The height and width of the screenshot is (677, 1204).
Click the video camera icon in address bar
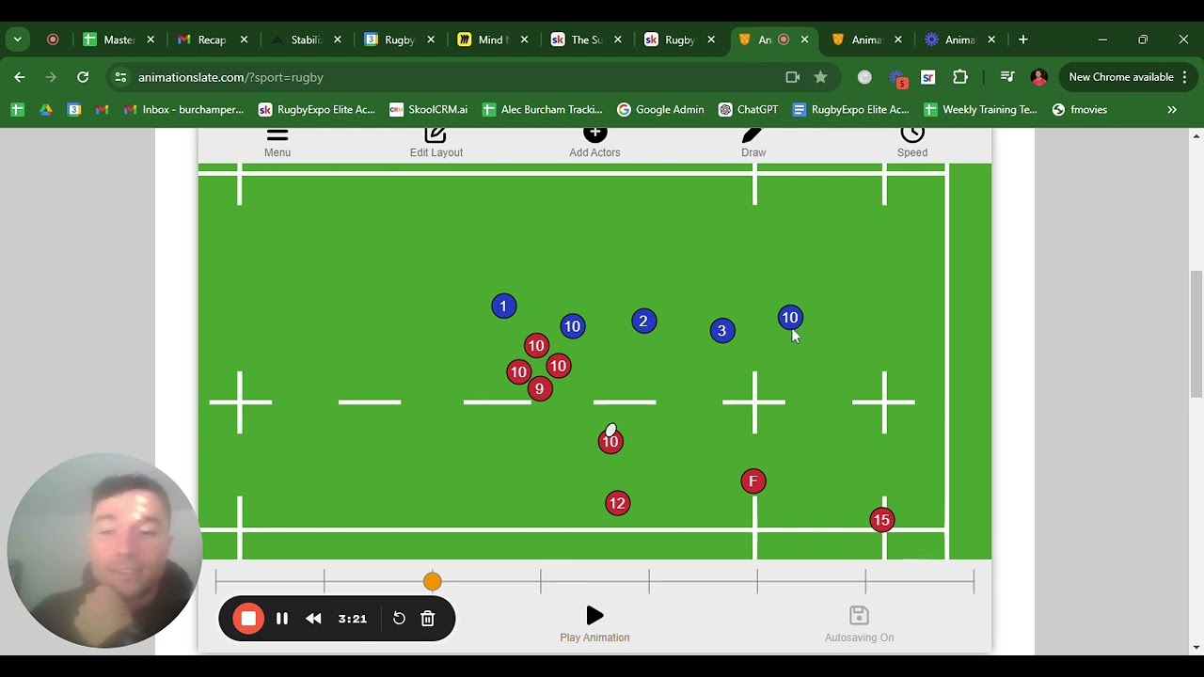(x=792, y=77)
